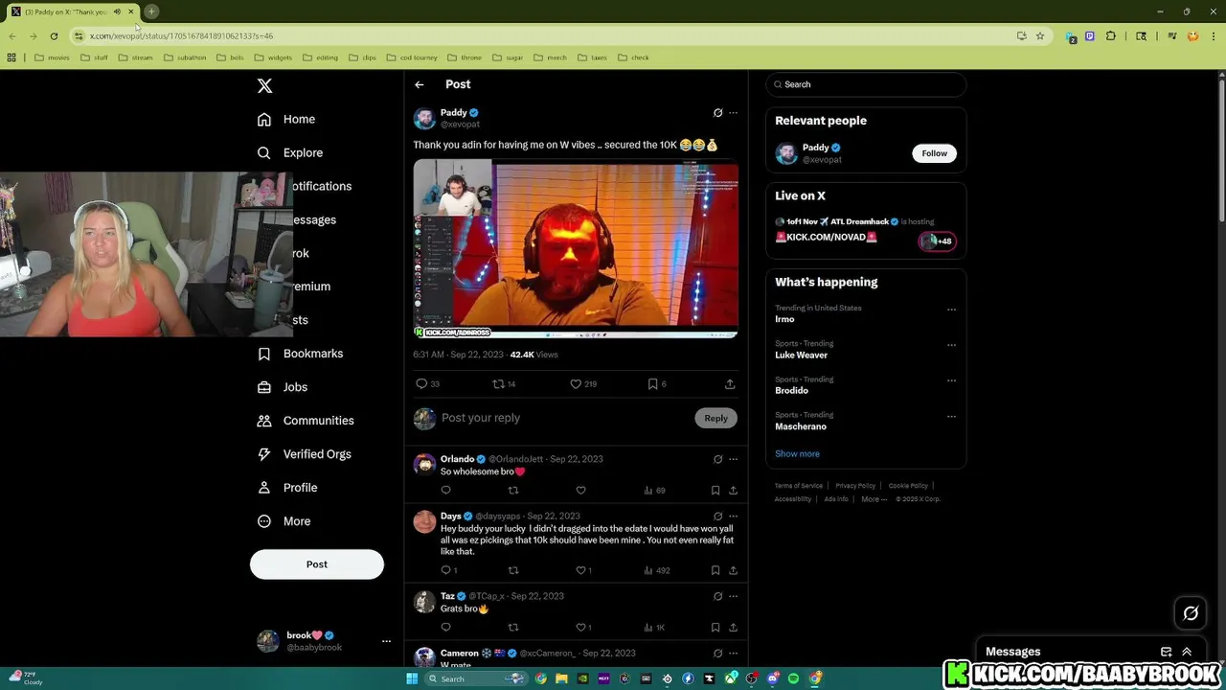Reply to Days's comment
Screen dimensions: 1226x690
446,570
